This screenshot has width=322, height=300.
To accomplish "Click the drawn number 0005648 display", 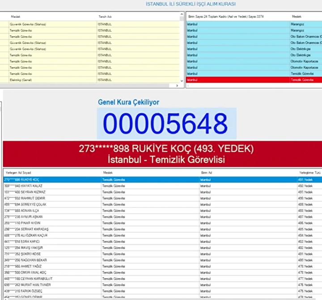I will pyautogui.click(x=166, y=123).
